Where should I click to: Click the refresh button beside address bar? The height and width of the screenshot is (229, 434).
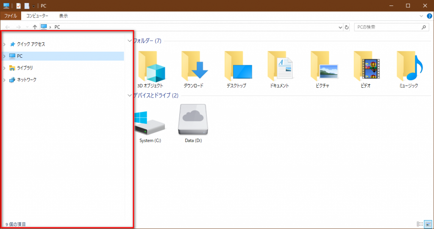(x=347, y=27)
